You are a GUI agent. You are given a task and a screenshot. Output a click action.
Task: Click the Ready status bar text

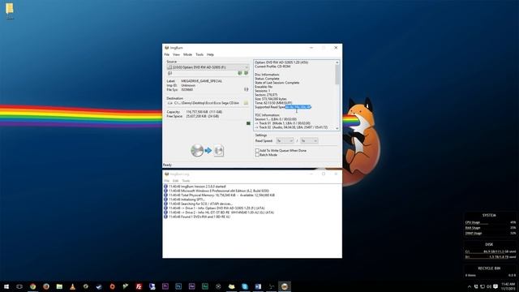pyautogui.click(x=167, y=165)
